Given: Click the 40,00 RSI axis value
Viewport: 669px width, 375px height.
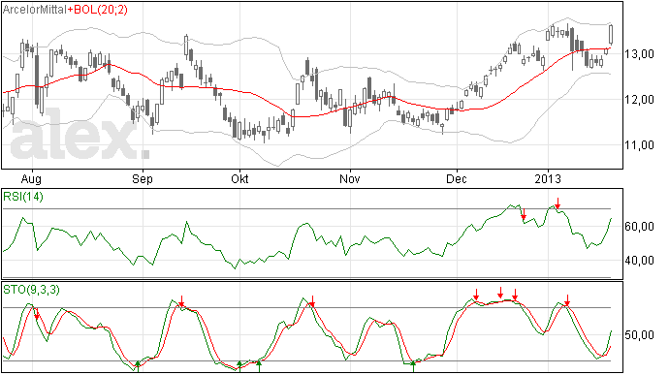Looking at the screenshot, I should pos(639,261).
